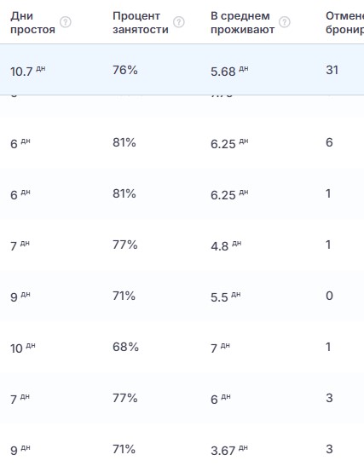Show hint icon for "В среднем проживают"
This screenshot has width=364, height=472.
[x=285, y=22]
